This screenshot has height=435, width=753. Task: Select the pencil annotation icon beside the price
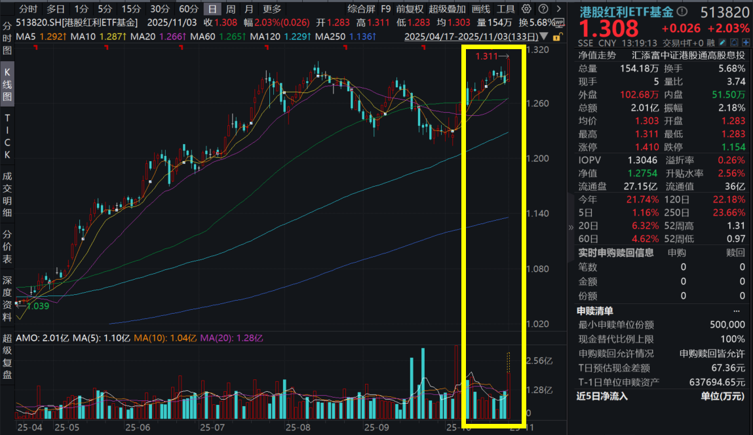click(722, 43)
